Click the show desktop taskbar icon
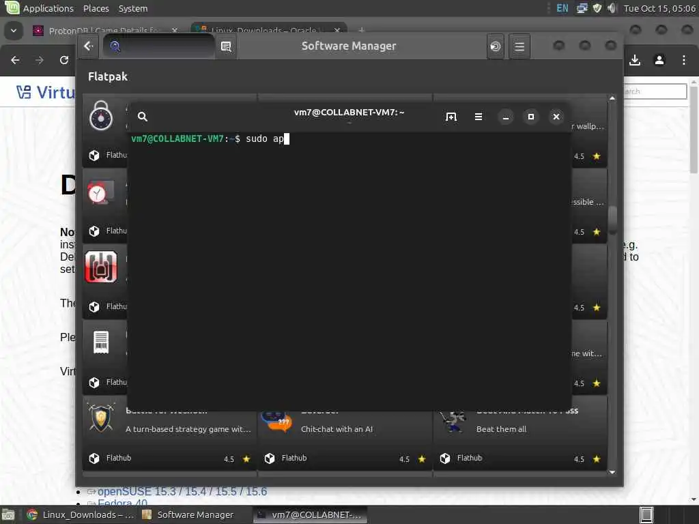Image resolution: width=699 pixels, height=524 pixels. [x=8, y=515]
